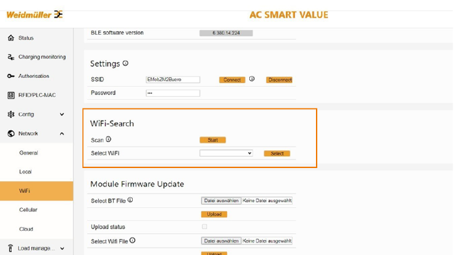This screenshot has width=454, height=255.
Task: Focus the SSID input field
Action: tap(173, 80)
